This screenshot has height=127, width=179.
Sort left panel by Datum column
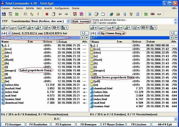(69, 42)
